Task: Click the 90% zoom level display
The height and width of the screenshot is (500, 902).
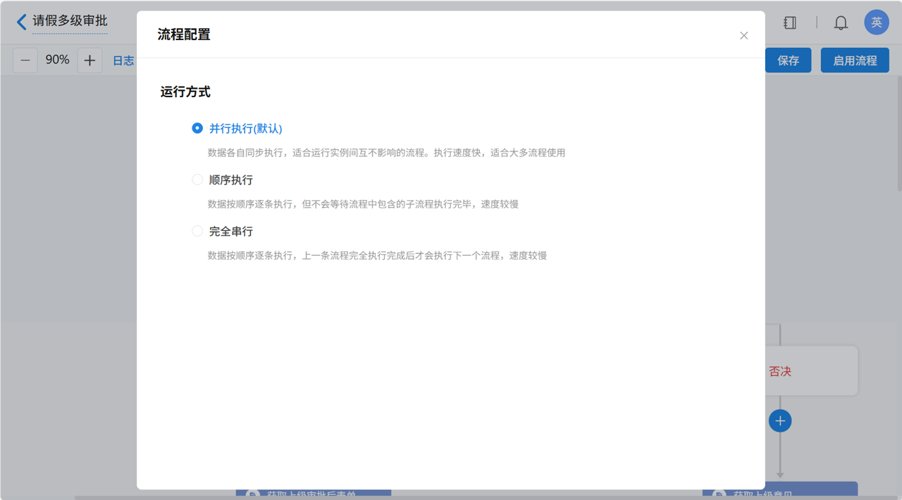Action: 58,61
